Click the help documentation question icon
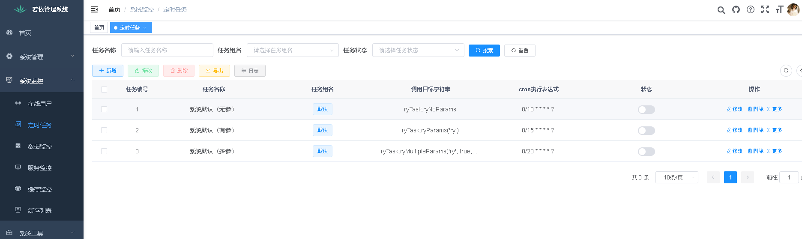The height and width of the screenshot is (239, 802). pos(751,9)
